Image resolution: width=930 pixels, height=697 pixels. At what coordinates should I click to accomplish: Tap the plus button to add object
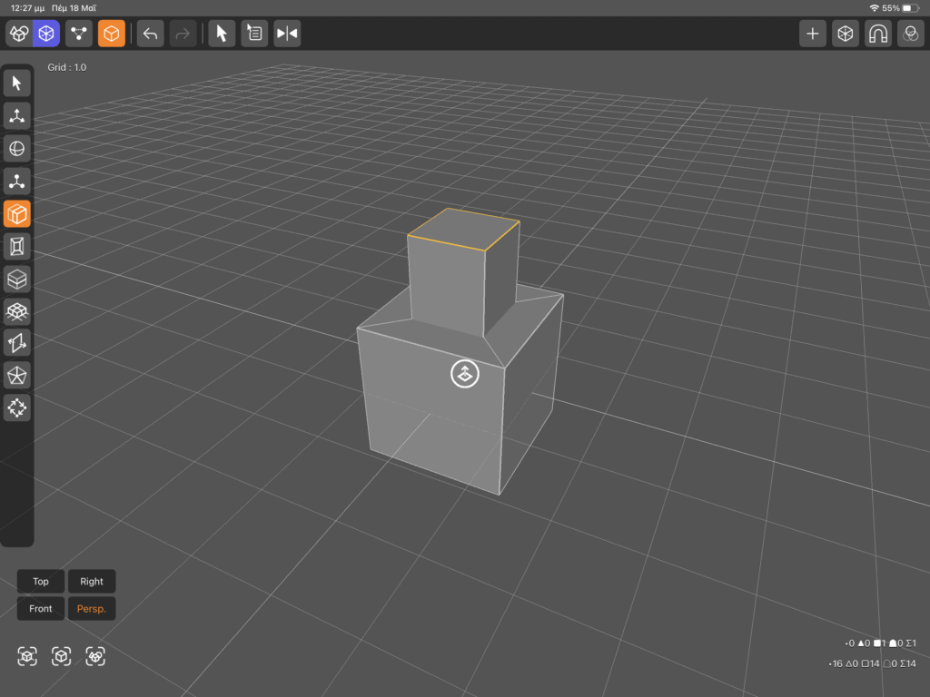[813, 34]
